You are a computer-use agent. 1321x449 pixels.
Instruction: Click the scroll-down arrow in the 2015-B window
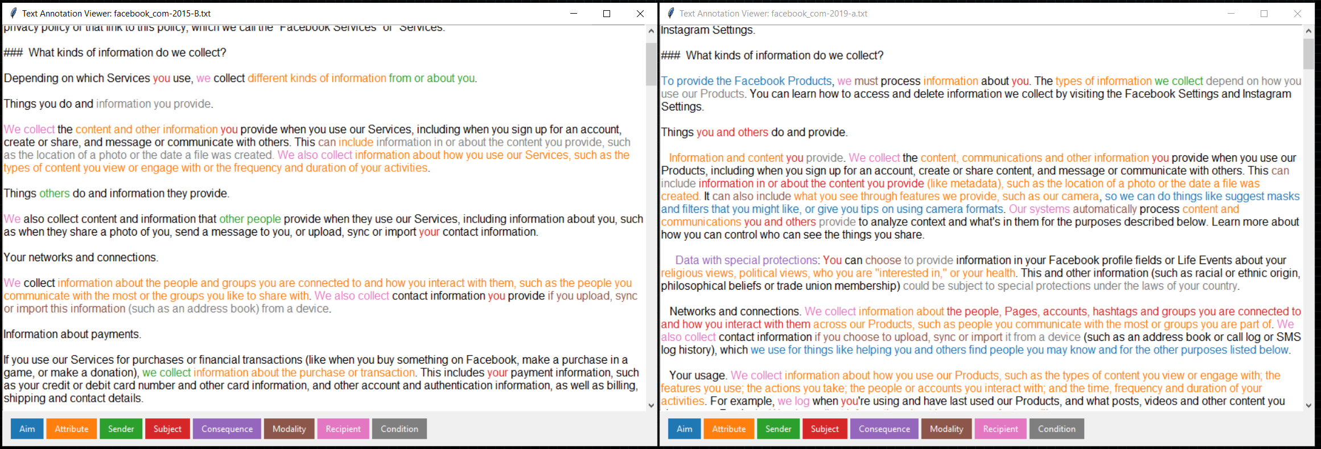click(x=651, y=405)
